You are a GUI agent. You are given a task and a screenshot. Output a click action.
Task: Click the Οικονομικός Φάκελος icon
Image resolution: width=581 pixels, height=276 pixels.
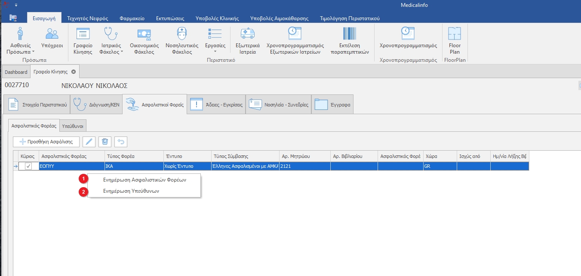tap(144, 41)
